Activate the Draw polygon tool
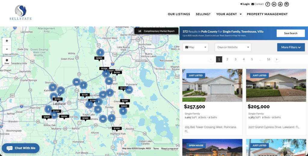This screenshot has width=308, height=156. point(7,61)
